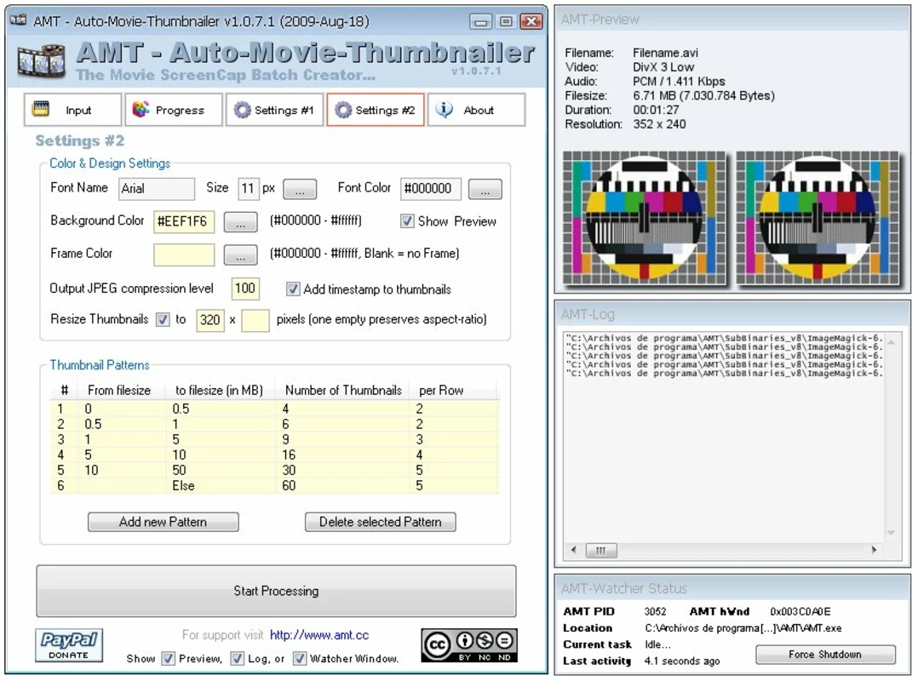Click the Number of Thumbnails column header
Screen dimensions: 918x681
[344, 390]
